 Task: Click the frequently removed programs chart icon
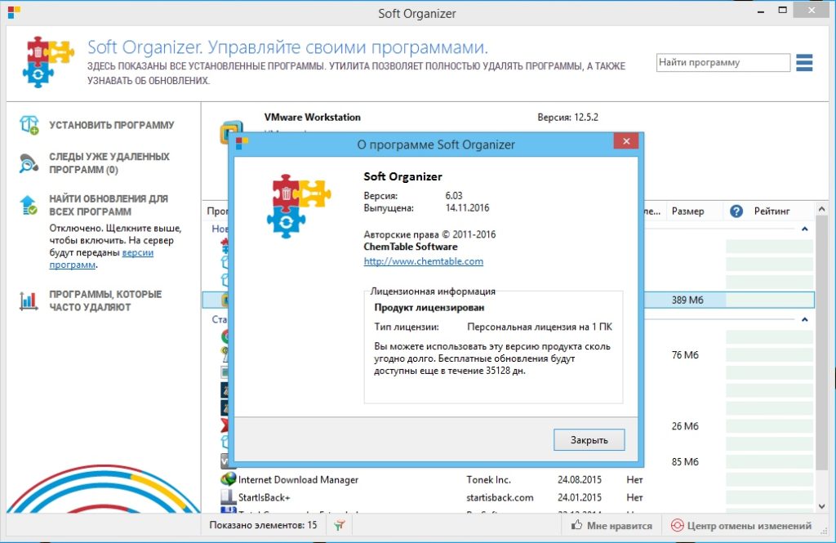point(29,300)
